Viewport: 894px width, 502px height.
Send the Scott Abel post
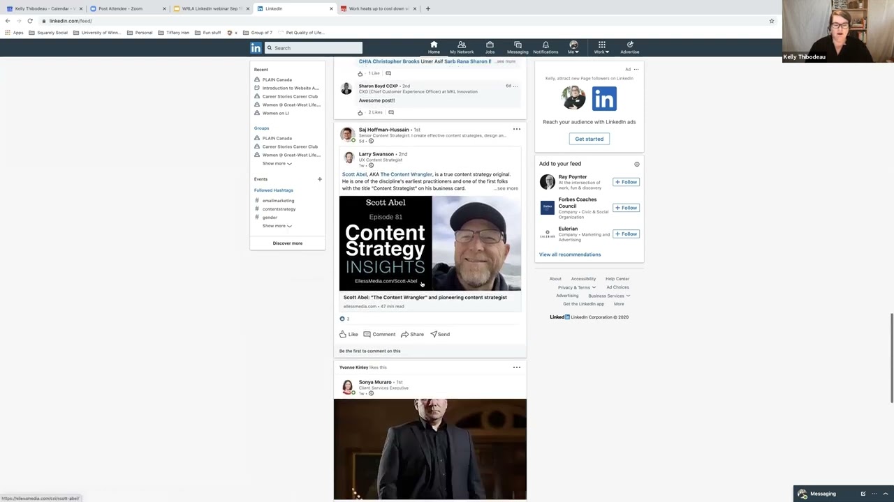click(x=440, y=334)
